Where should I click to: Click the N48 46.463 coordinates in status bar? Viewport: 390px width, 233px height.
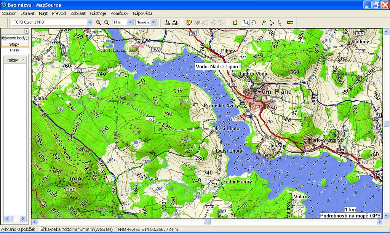pyautogui.click(x=148, y=229)
